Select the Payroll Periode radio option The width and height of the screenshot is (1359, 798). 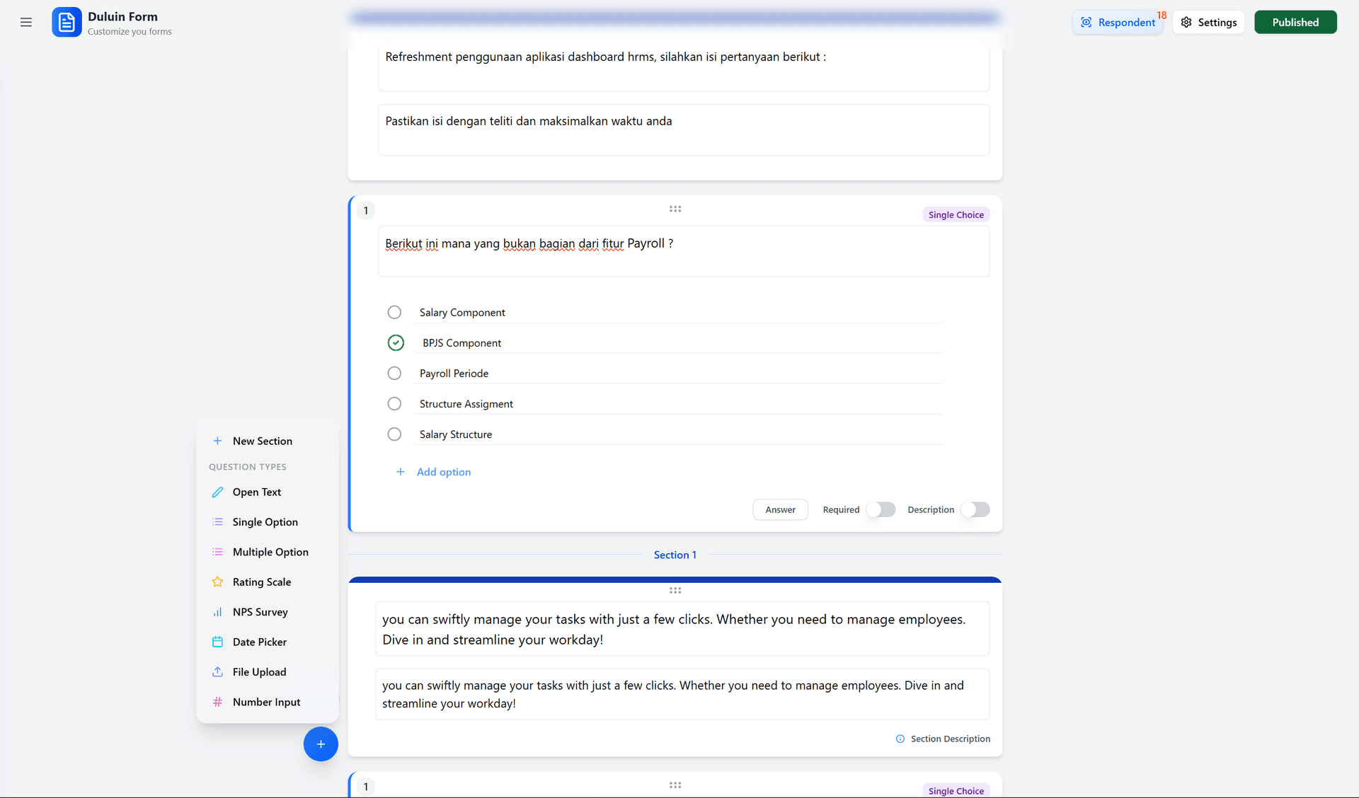pos(394,374)
